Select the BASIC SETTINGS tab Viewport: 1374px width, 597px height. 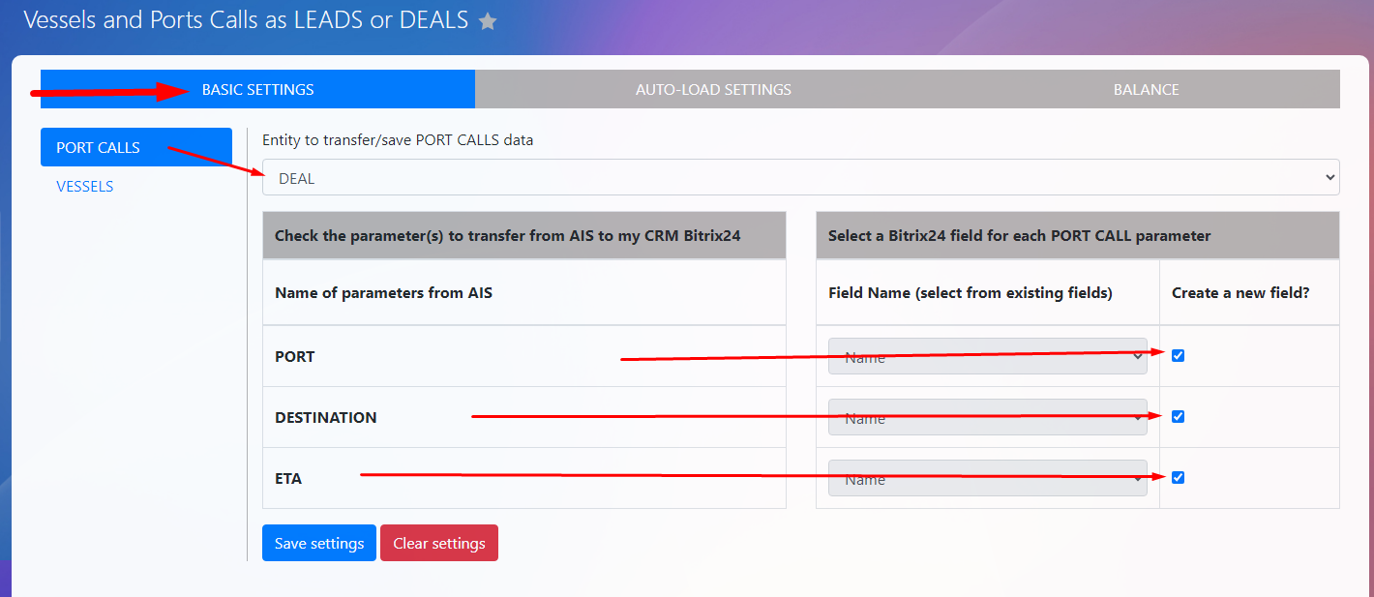[257, 89]
